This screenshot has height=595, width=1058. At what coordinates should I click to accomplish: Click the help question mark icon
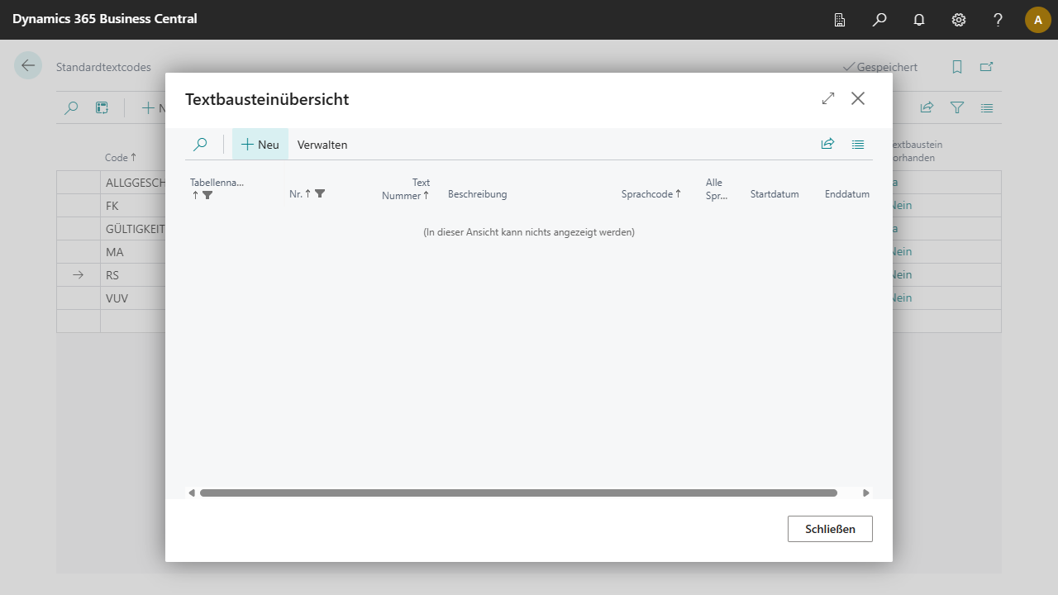pyautogui.click(x=998, y=20)
